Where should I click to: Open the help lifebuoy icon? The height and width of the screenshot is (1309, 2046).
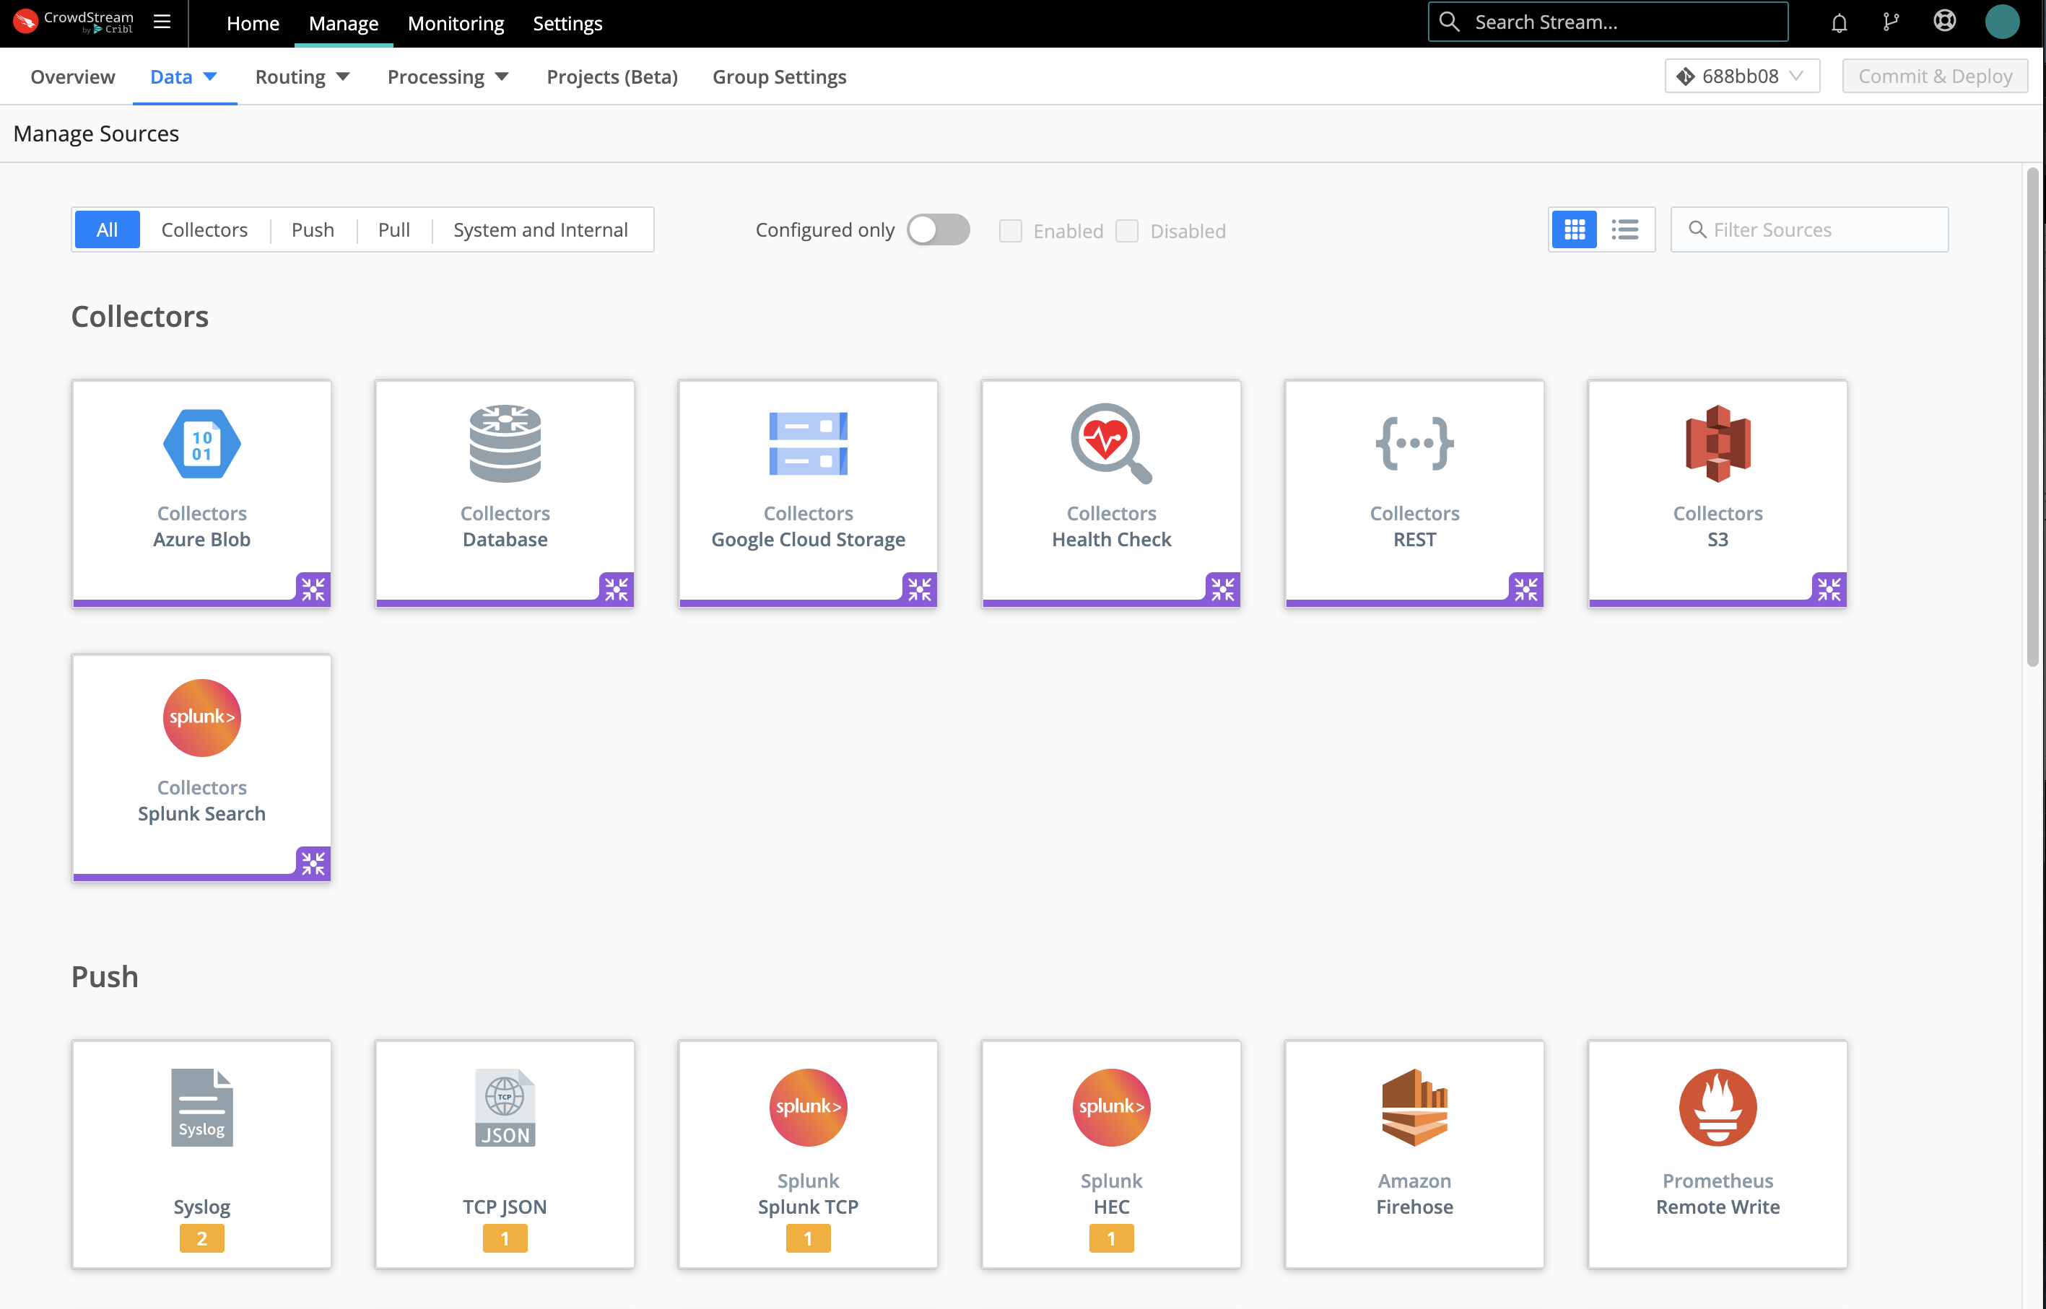[1945, 20]
